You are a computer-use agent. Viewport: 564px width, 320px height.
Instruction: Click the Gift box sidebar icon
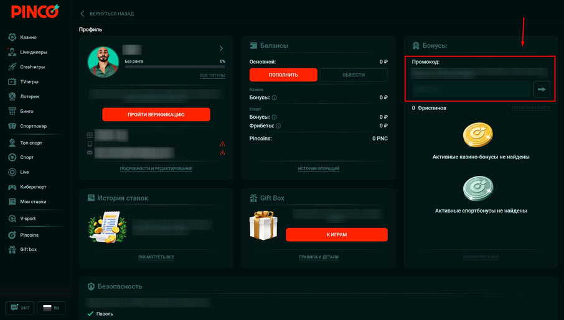click(12, 250)
